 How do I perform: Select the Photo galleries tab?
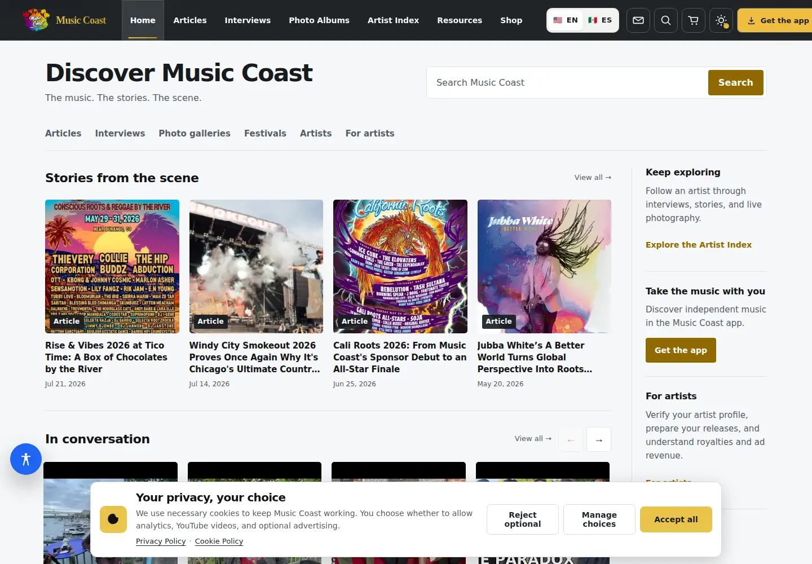(195, 134)
